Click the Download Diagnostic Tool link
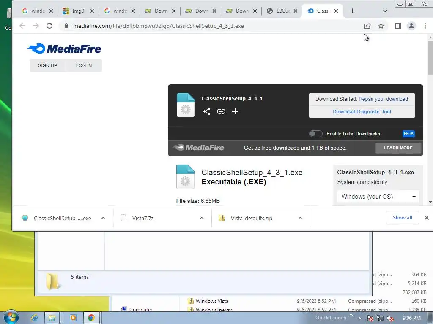Image resolution: width=433 pixels, height=324 pixels. click(x=362, y=112)
